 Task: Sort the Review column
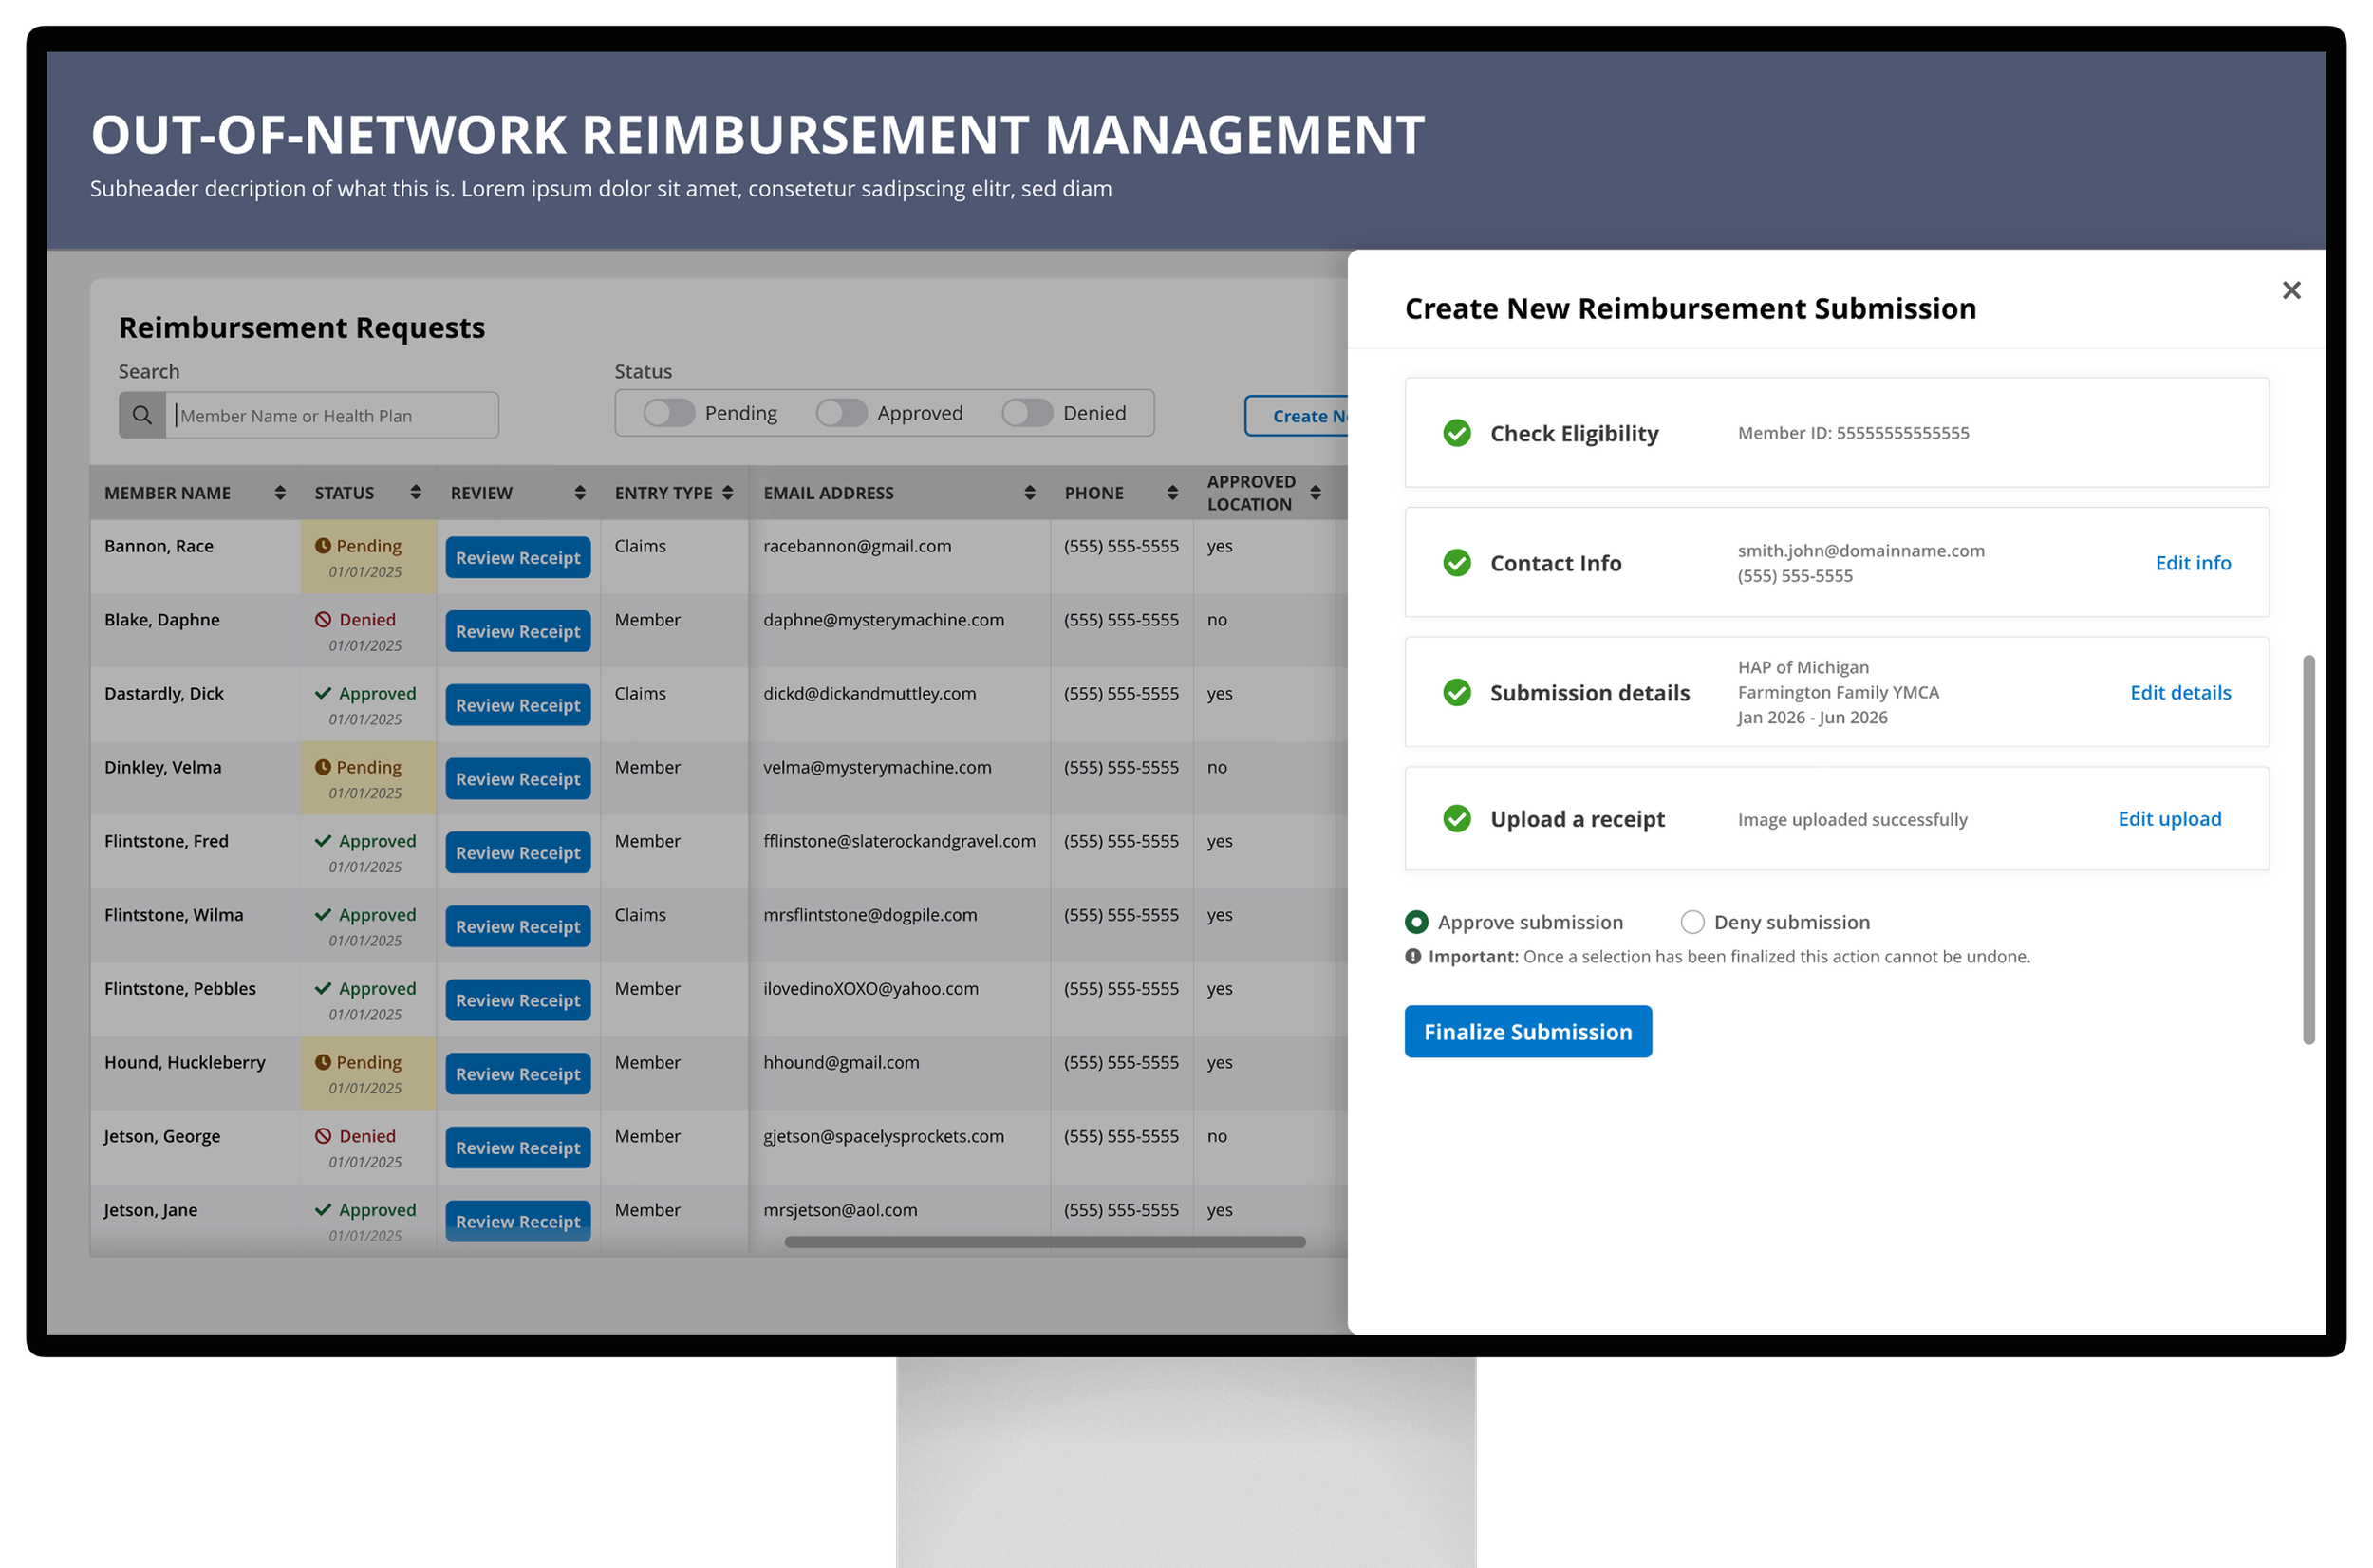[x=580, y=493]
